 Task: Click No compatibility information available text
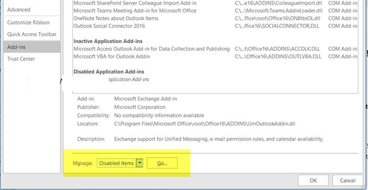(x=159, y=115)
